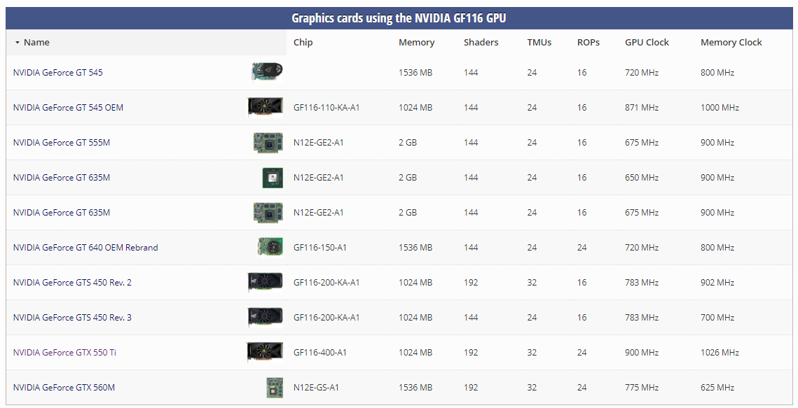Screen dimensions: 798x408
Task: Click the table title 'Graphics cards using the NVIDIA GF116 GPU'
Action: point(399,18)
